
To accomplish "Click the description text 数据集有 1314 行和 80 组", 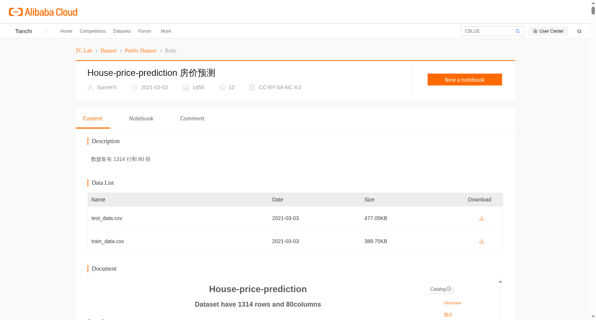I will point(121,159).
